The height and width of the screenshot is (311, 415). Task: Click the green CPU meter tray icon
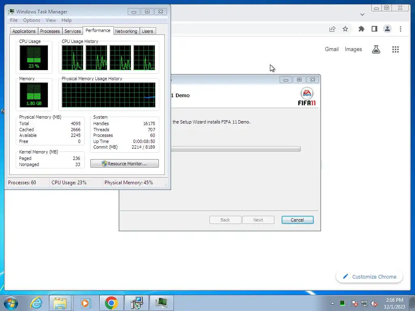(x=342, y=303)
